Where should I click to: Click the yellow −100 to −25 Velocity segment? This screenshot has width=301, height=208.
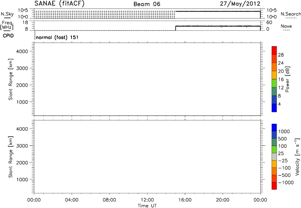274,164
